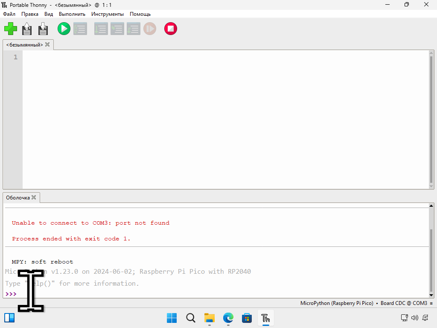The height and width of the screenshot is (328, 437).
Task: Click the network icon in system tray
Action: coord(405,318)
